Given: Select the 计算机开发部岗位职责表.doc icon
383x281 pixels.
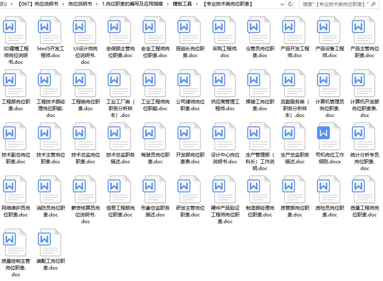Looking at the screenshot, I should [x=364, y=83].
